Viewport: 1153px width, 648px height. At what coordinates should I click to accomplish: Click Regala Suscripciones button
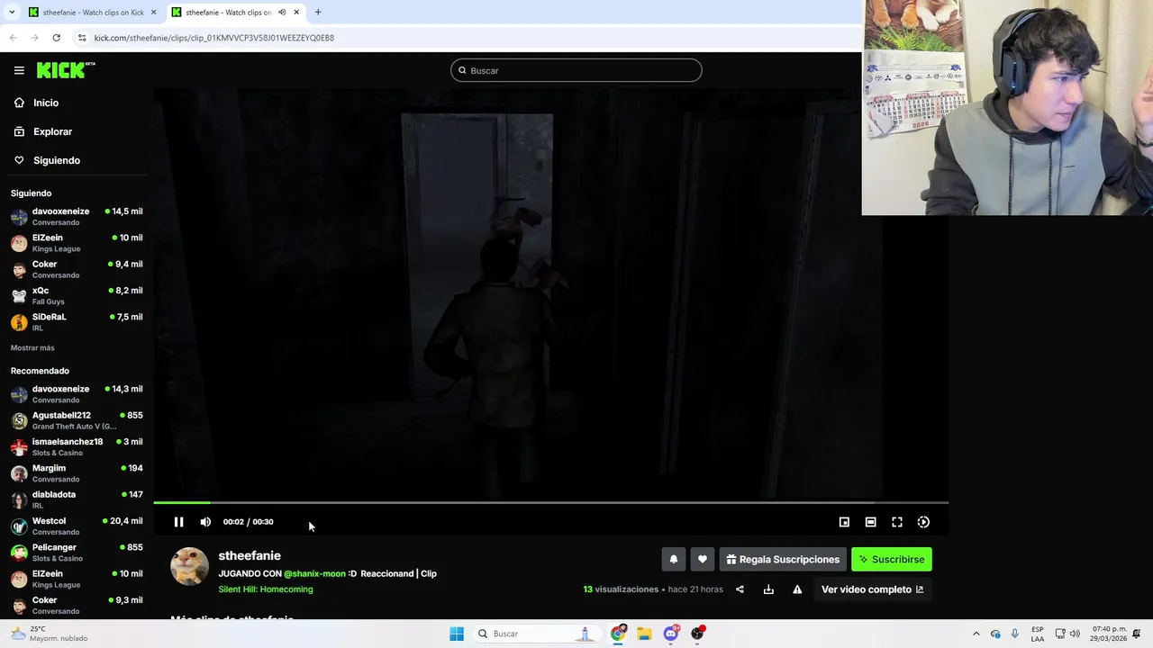click(783, 559)
